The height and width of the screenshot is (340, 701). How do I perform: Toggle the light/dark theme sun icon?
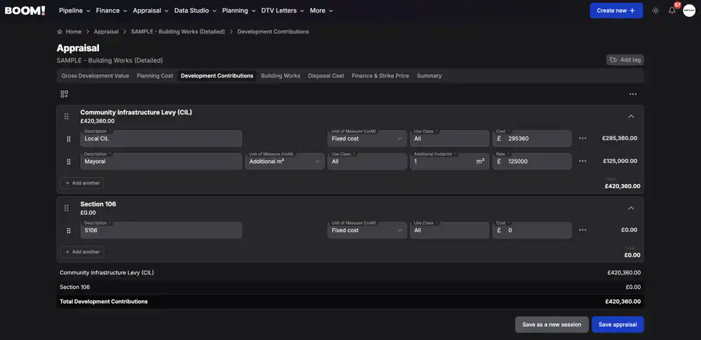655,10
